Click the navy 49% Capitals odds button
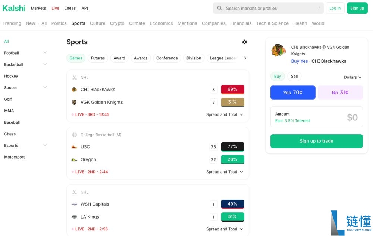 click(x=232, y=204)
